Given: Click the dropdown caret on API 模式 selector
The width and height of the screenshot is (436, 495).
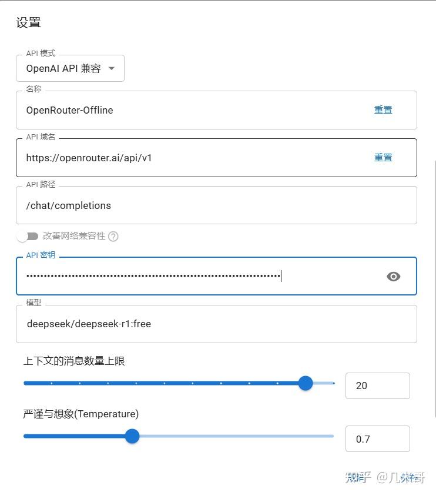Looking at the screenshot, I should [x=111, y=68].
